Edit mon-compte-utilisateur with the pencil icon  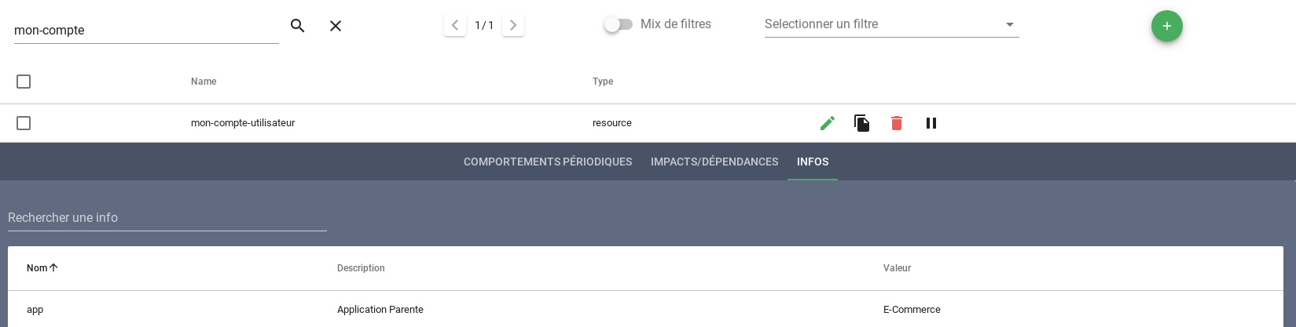click(828, 123)
